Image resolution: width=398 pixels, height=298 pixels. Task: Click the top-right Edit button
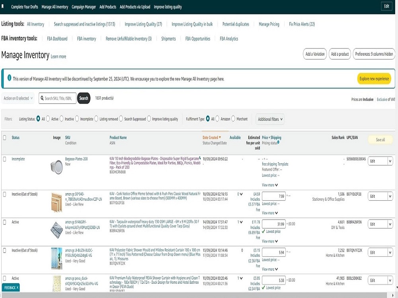point(386,6)
